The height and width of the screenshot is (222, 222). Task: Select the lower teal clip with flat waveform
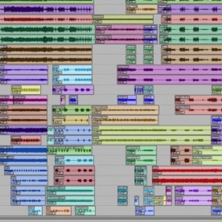click(x=71, y=200)
